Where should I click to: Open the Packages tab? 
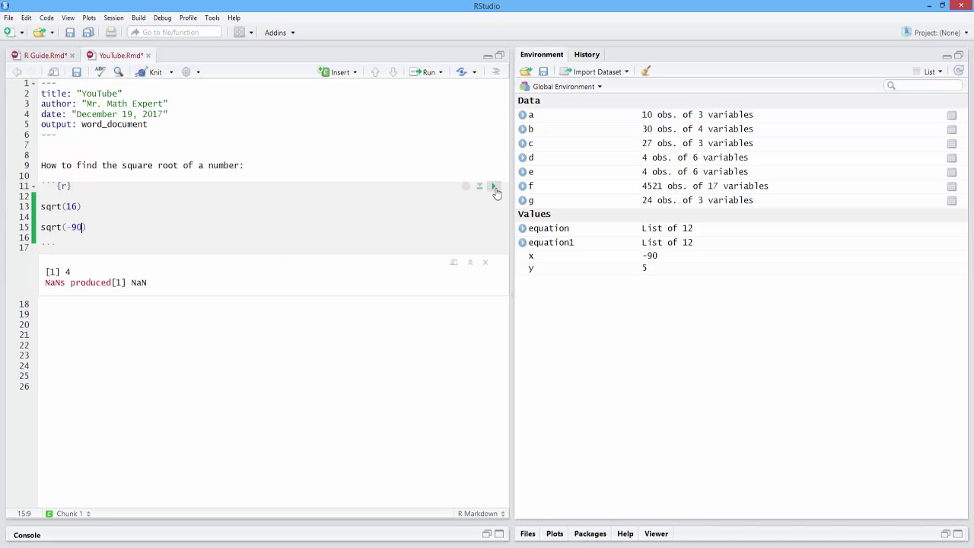coord(590,534)
